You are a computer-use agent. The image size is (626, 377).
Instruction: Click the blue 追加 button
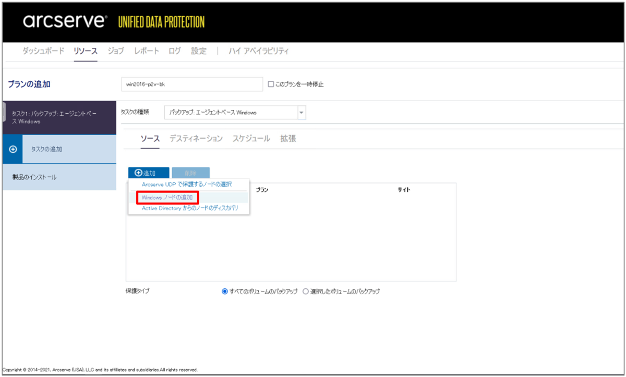click(149, 173)
